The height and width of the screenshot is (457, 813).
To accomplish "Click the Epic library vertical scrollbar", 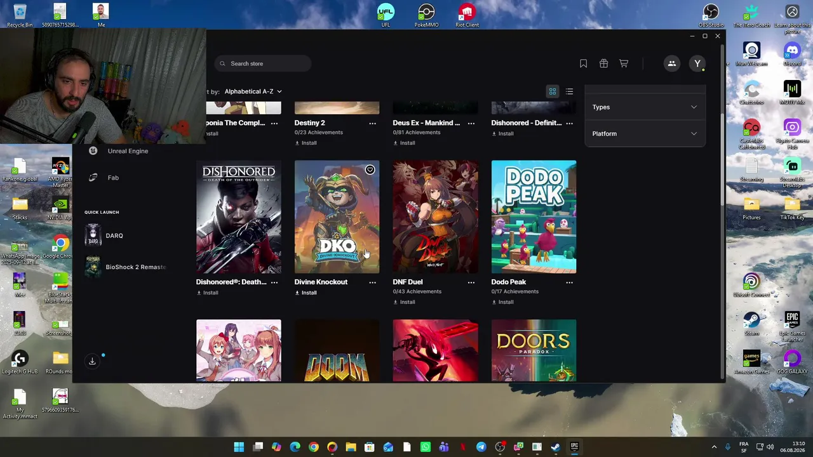I will click(722, 159).
